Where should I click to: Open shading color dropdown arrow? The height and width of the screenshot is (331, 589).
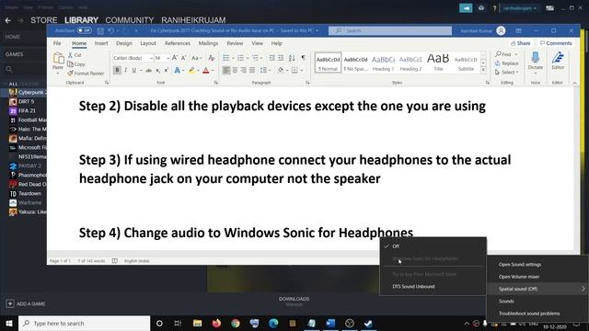(x=287, y=71)
